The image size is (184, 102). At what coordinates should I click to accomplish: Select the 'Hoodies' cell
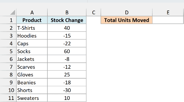click(32, 36)
